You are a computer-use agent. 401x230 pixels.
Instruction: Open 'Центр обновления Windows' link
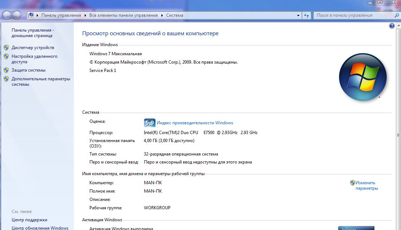click(40, 228)
